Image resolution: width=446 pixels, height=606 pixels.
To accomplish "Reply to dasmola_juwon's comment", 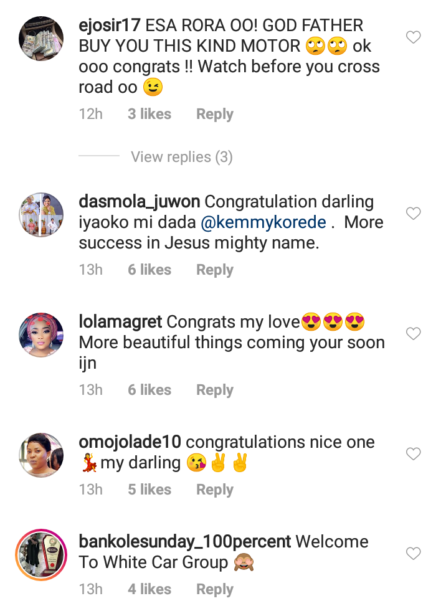I will tap(214, 270).
